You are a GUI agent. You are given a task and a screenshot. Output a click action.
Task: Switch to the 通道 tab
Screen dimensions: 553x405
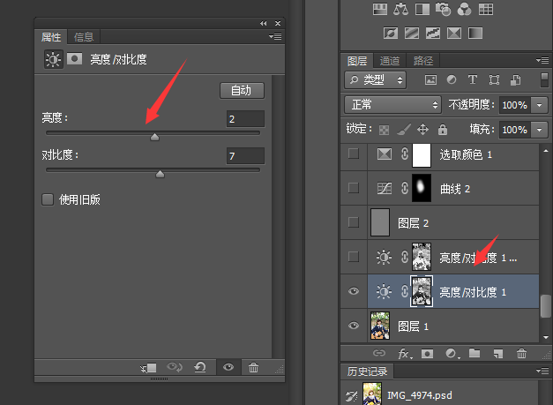[x=389, y=61]
